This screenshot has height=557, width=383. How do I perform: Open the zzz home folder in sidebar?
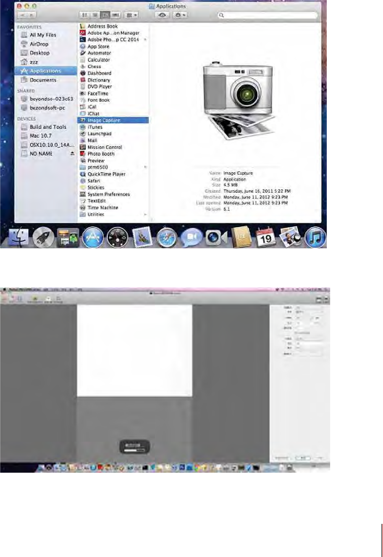coord(34,62)
